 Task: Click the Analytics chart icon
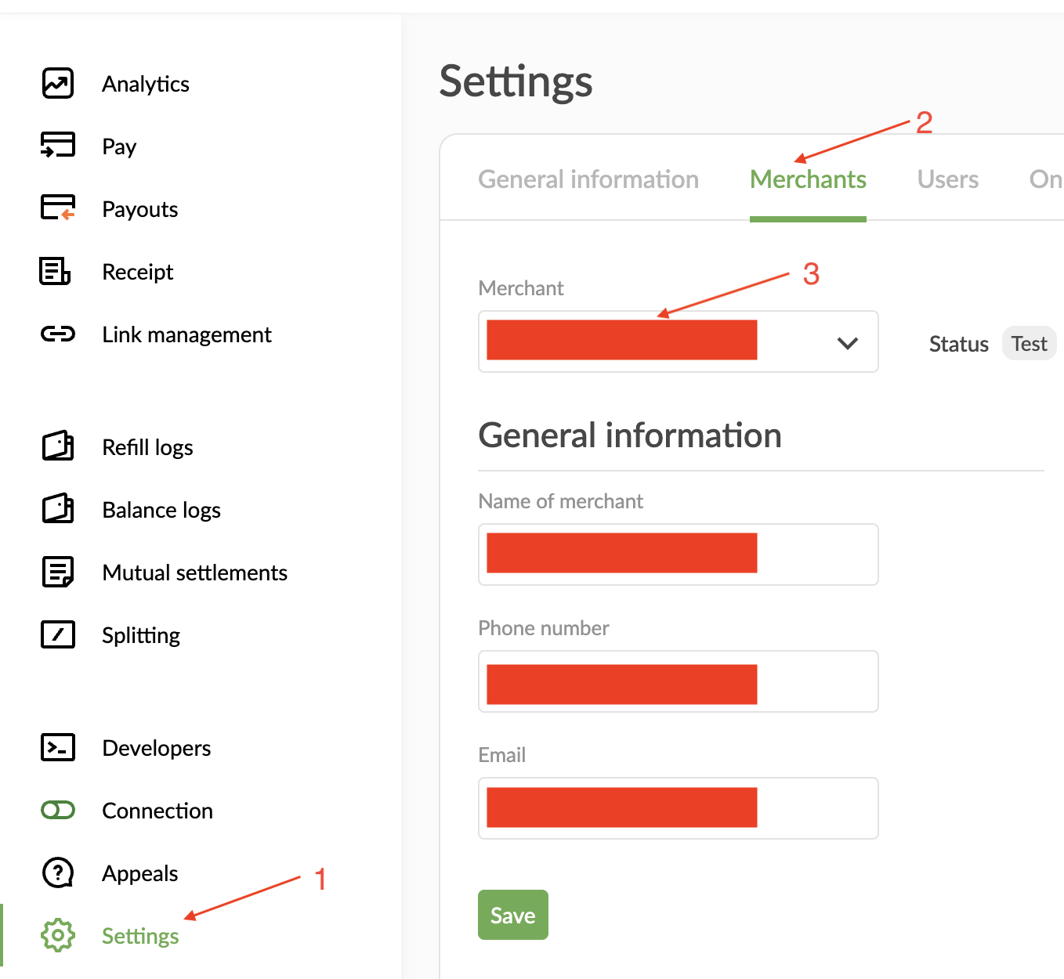coord(58,84)
